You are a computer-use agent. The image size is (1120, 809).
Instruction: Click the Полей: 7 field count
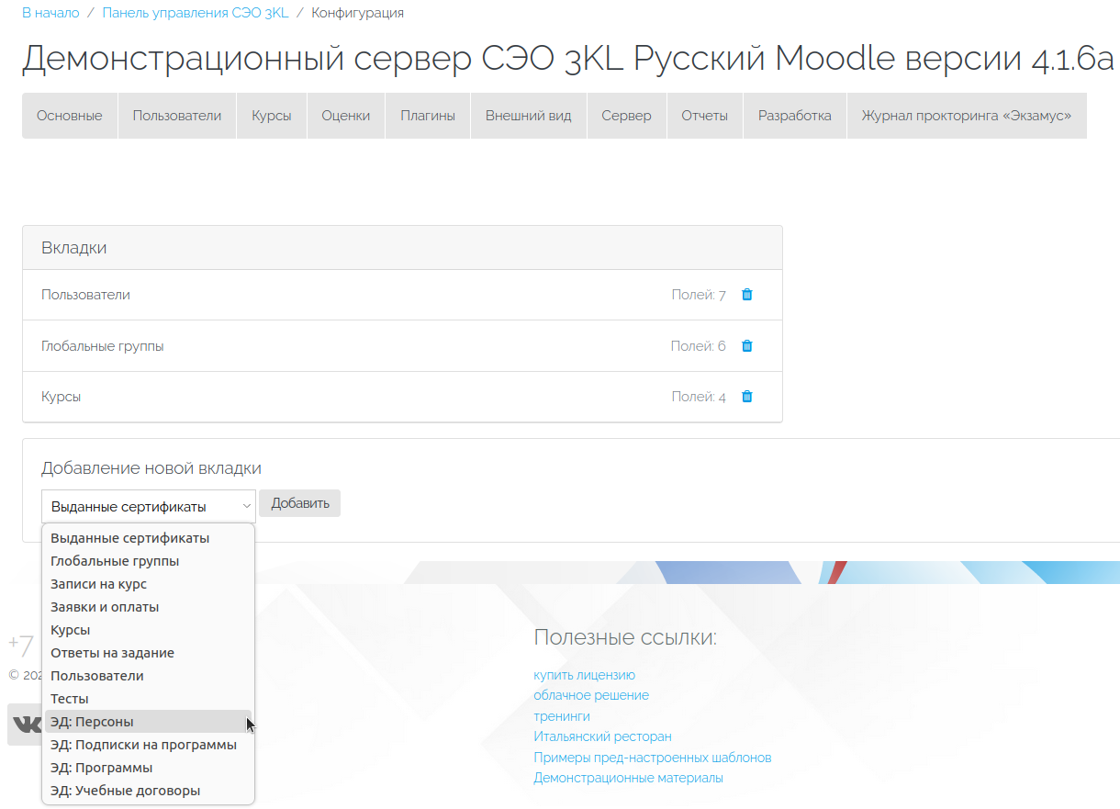point(699,295)
